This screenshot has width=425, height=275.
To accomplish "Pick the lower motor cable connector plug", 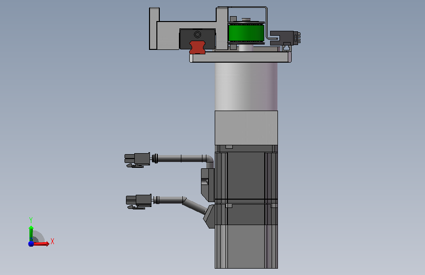I will tap(139, 202).
